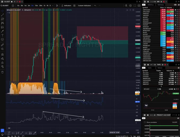Image resolution: width=180 pixels, height=137 pixels.
Task: Remove drawings with the trash icon
Action: (2, 72)
